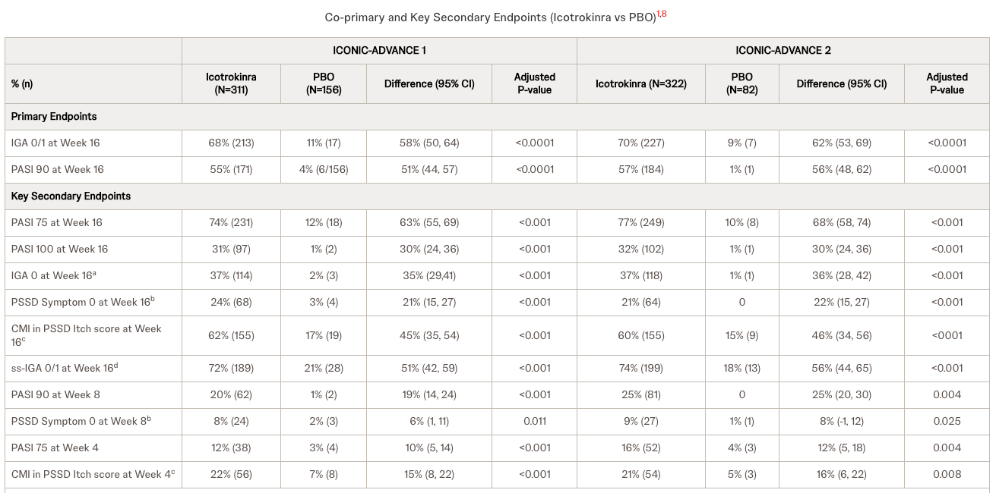The height and width of the screenshot is (493, 996).
Task: Select the PASI 75 at Week 4 row label
Action: point(55,447)
